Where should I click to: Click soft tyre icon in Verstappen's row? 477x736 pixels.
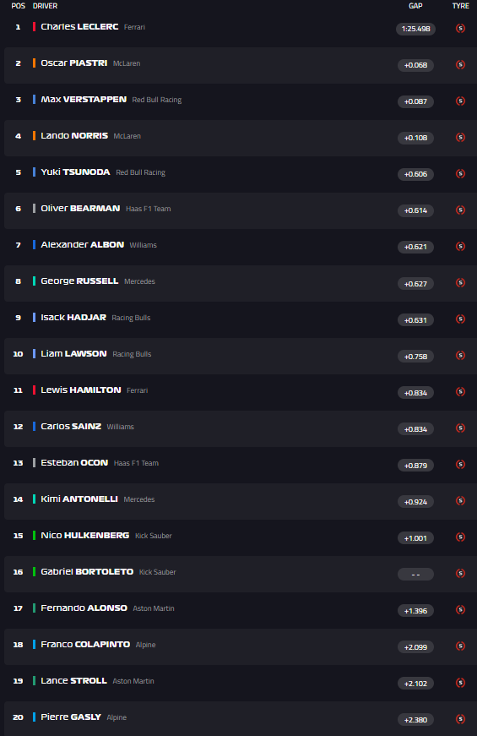[x=461, y=101]
